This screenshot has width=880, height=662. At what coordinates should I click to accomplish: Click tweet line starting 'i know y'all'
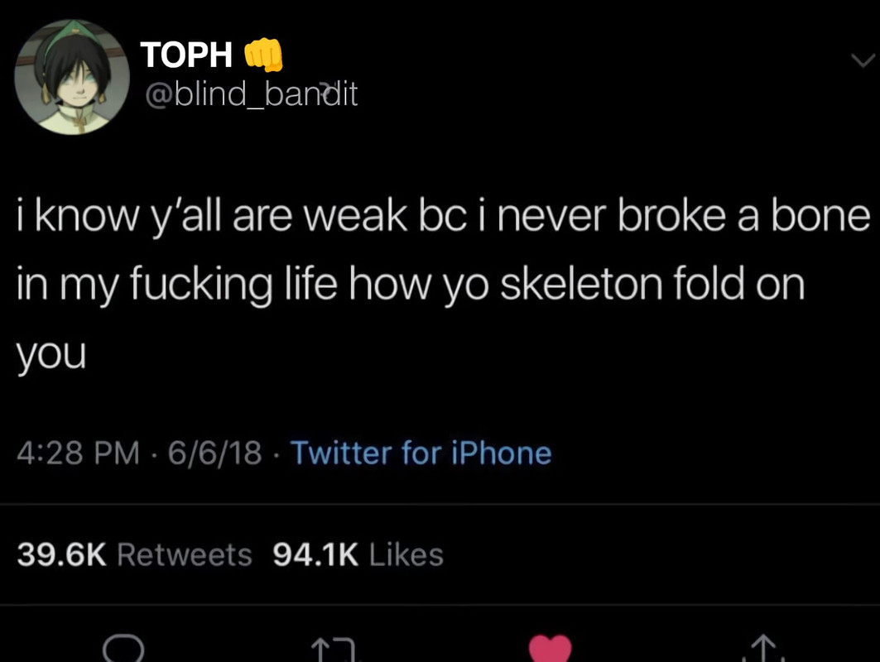pyautogui.click(x=444, y=217)
